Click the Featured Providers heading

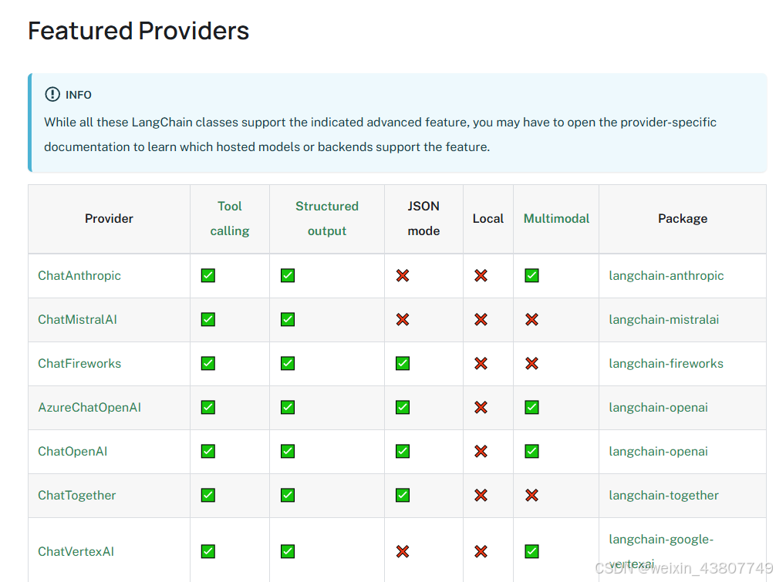click(139, 31)
